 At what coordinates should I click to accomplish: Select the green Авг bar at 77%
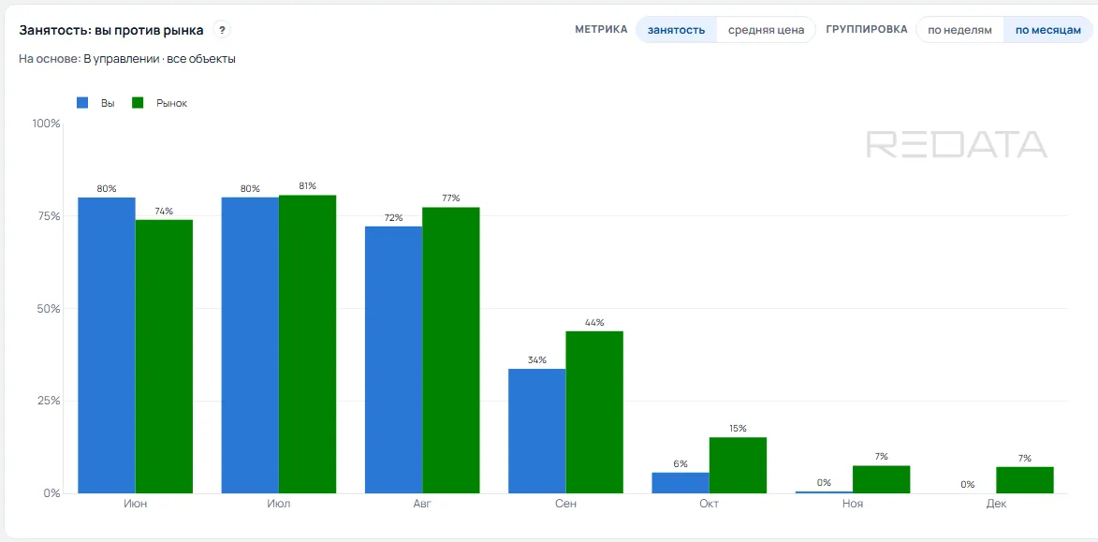(451, 350)
